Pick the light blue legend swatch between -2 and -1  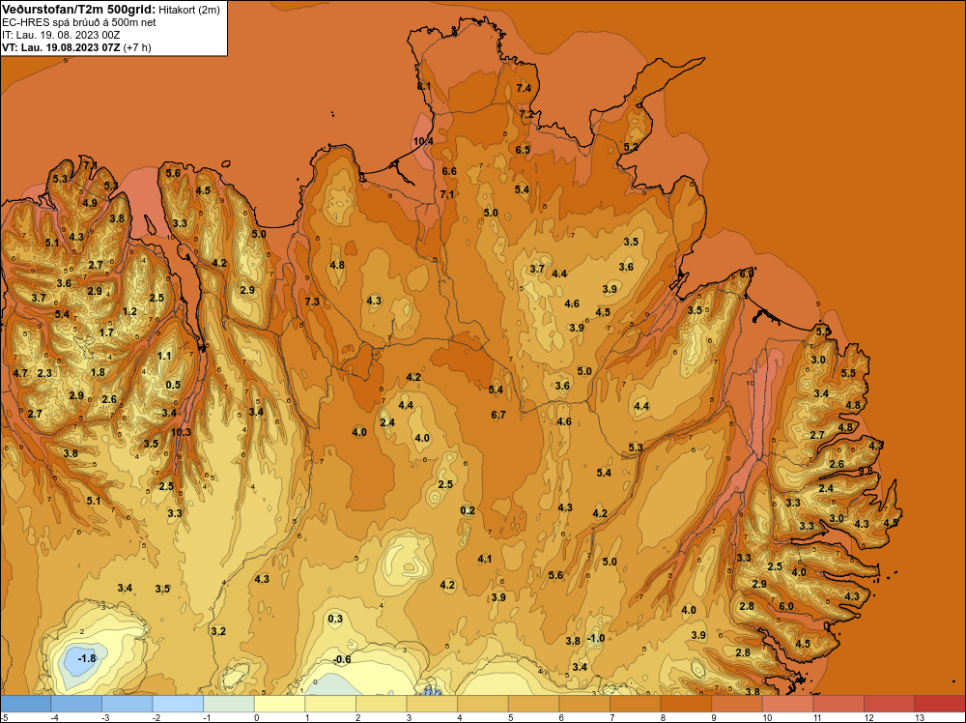178,704
